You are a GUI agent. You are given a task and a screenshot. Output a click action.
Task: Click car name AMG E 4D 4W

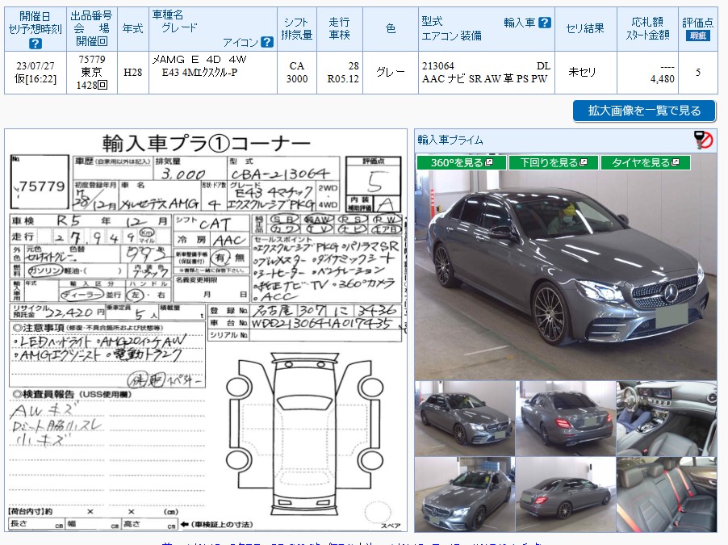pyautogui.click(x=199, y=60)
